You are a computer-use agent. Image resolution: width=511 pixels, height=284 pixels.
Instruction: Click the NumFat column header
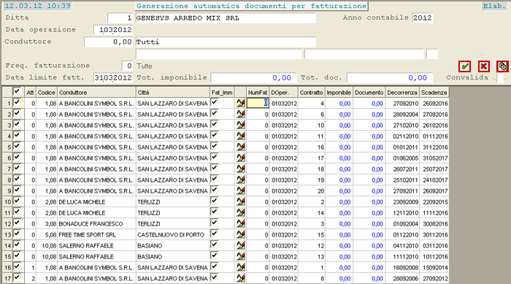pyautogui.click(x=258, y=93)
